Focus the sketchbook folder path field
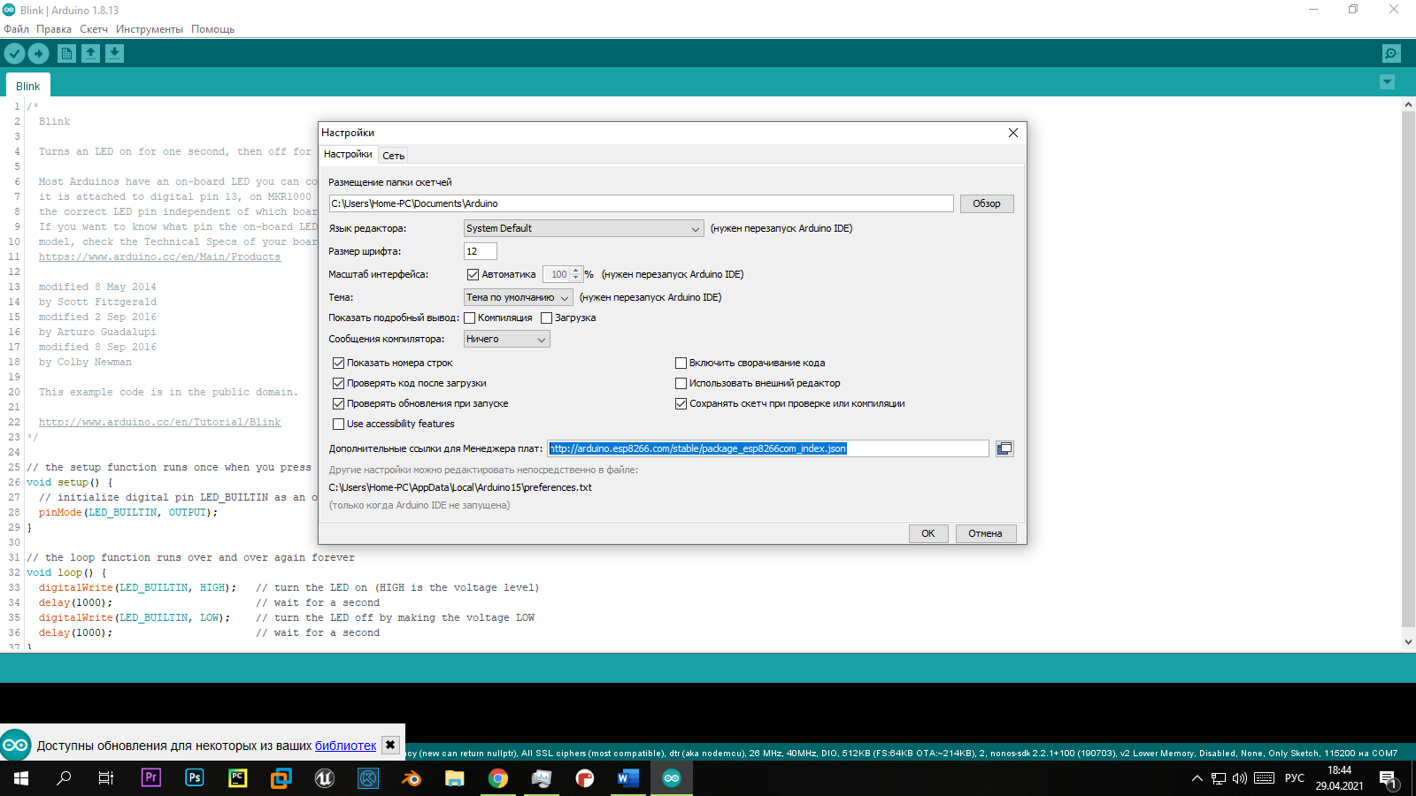This screenshot has width=1416, height=796. [x=641, y=203]
